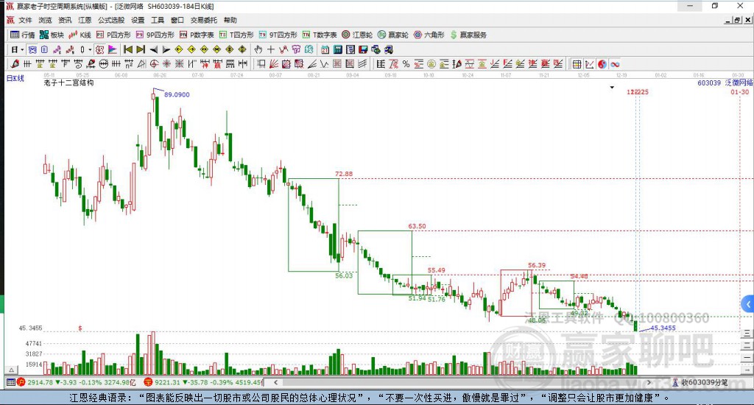The width and height of the screenshot is (754, 405).
Task: Click the 89.0900 peak price label
Action: pyautogui.click(x=177, y=95)
